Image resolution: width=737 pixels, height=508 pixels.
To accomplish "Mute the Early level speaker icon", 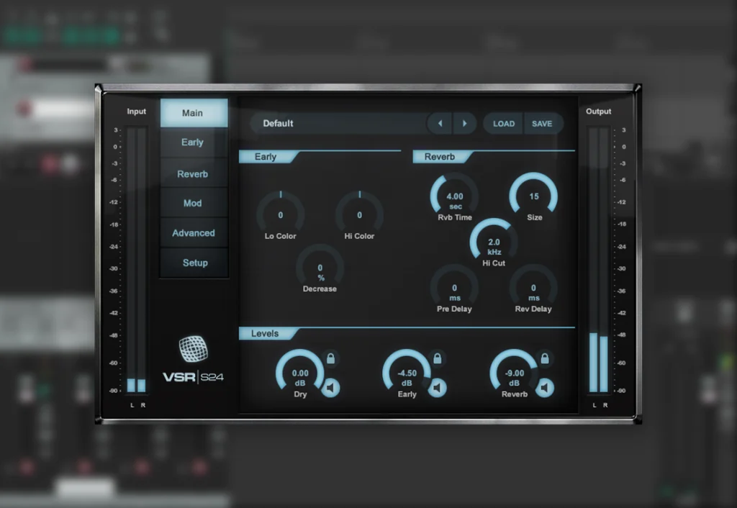I will point(437,389).
